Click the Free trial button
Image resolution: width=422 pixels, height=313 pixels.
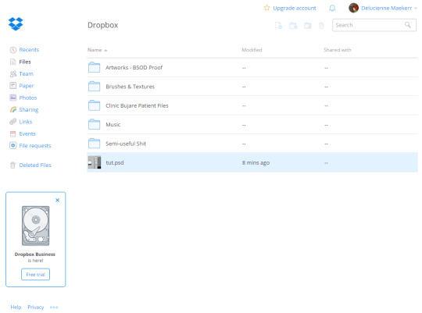35,274
